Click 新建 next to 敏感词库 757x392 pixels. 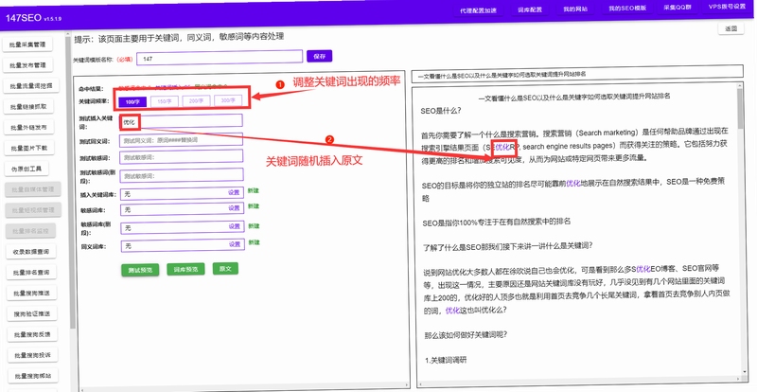254,206
